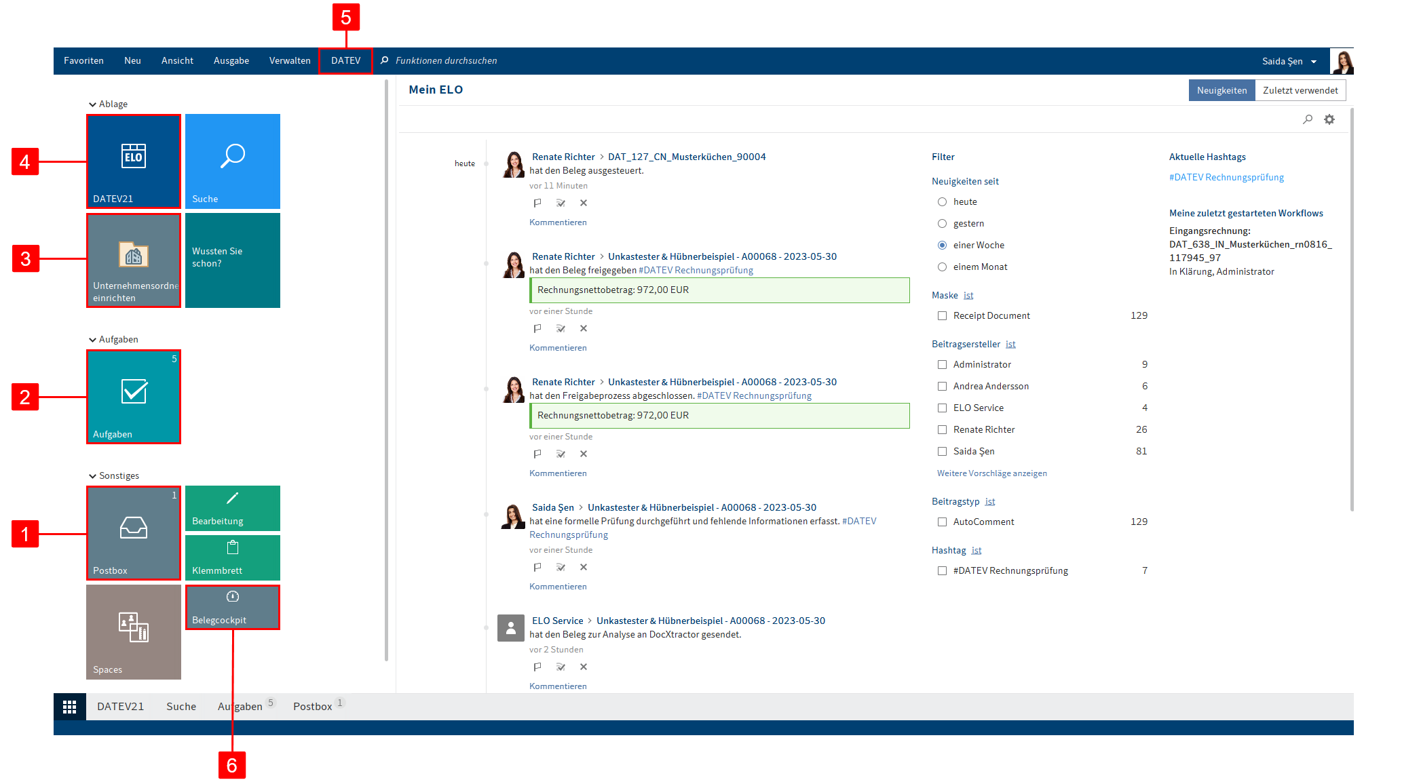1402x782 pixels.
Task: Mark 'Beleg freigegeben' post as read
Action: coord(561,328)
